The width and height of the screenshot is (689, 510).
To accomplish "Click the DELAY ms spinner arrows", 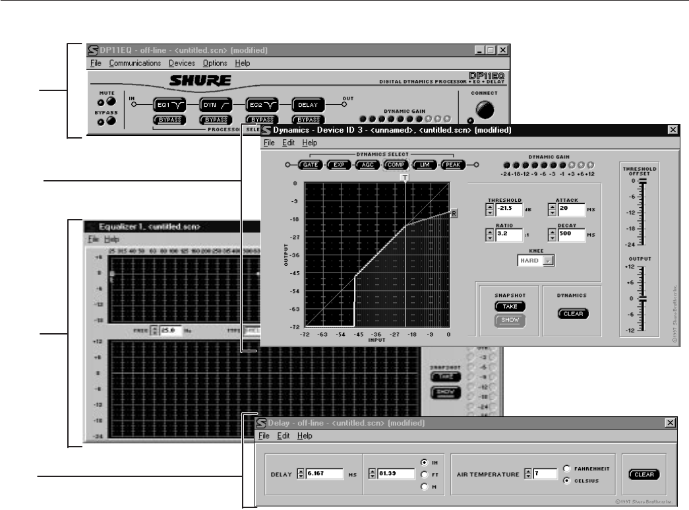I will (301, 474).
